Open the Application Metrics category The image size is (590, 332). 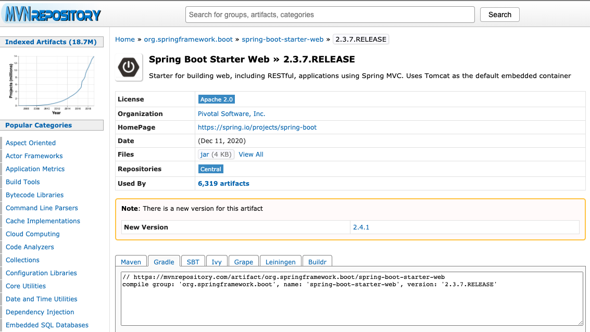tap(35, 169)
